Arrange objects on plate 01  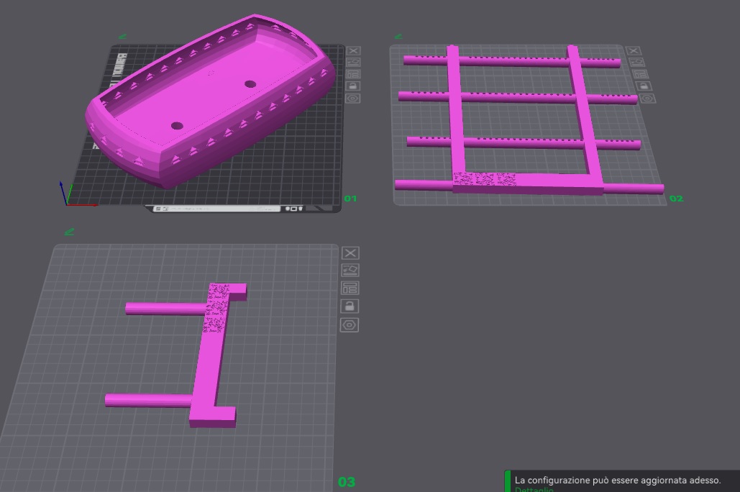click(352, 74)
